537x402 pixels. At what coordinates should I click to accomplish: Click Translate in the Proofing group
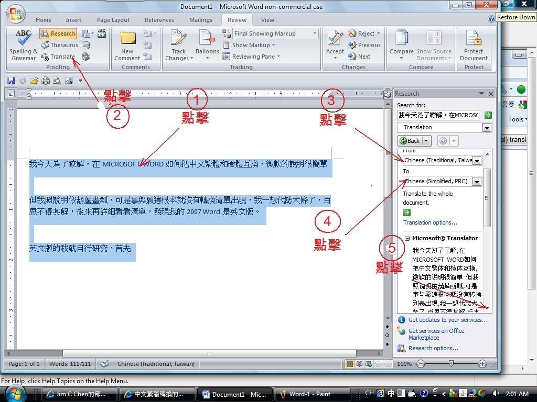58,57
